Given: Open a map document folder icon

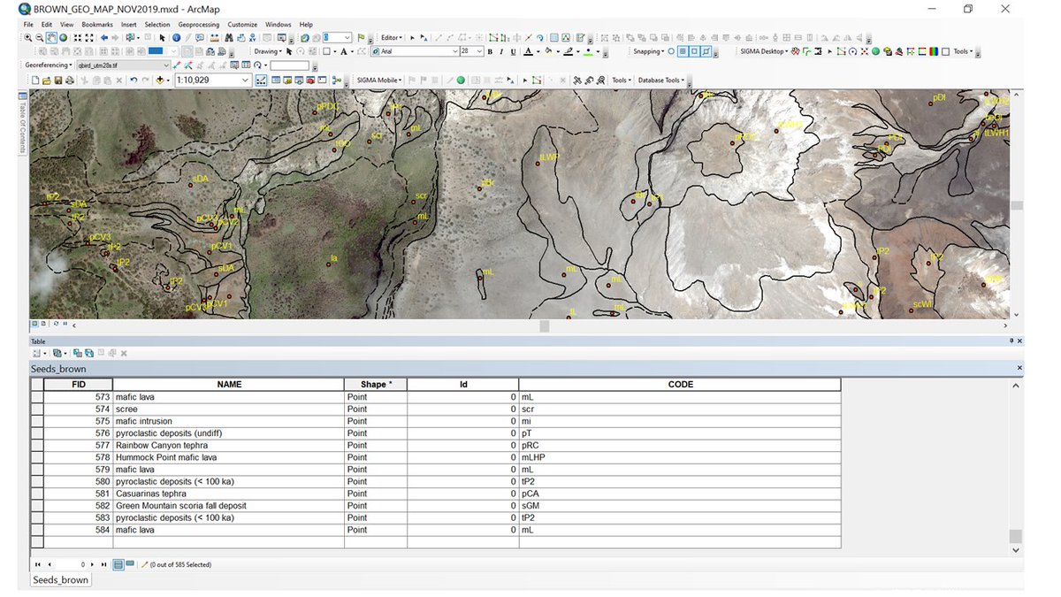Looking at the screenshot, I should click(x=46, y=80).
